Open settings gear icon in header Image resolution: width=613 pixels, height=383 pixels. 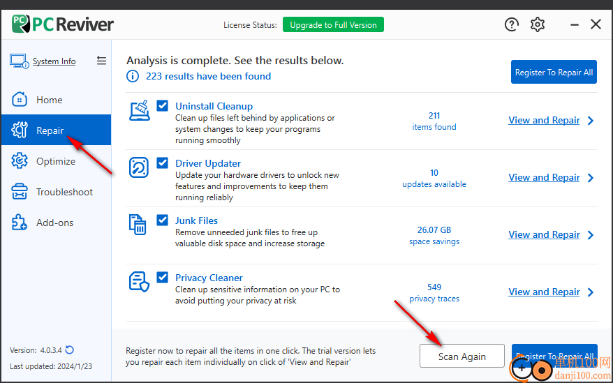tap(538, 24)
